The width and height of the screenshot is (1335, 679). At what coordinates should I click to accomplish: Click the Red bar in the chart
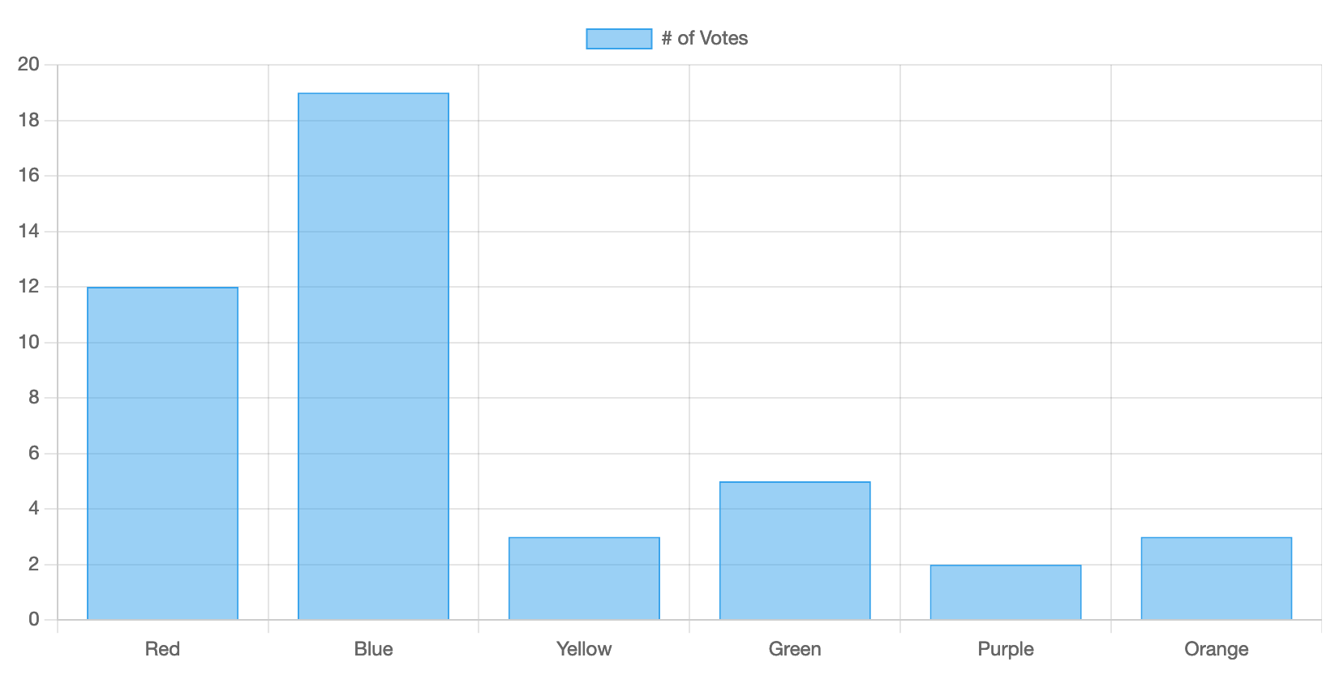tap(162, 454)
